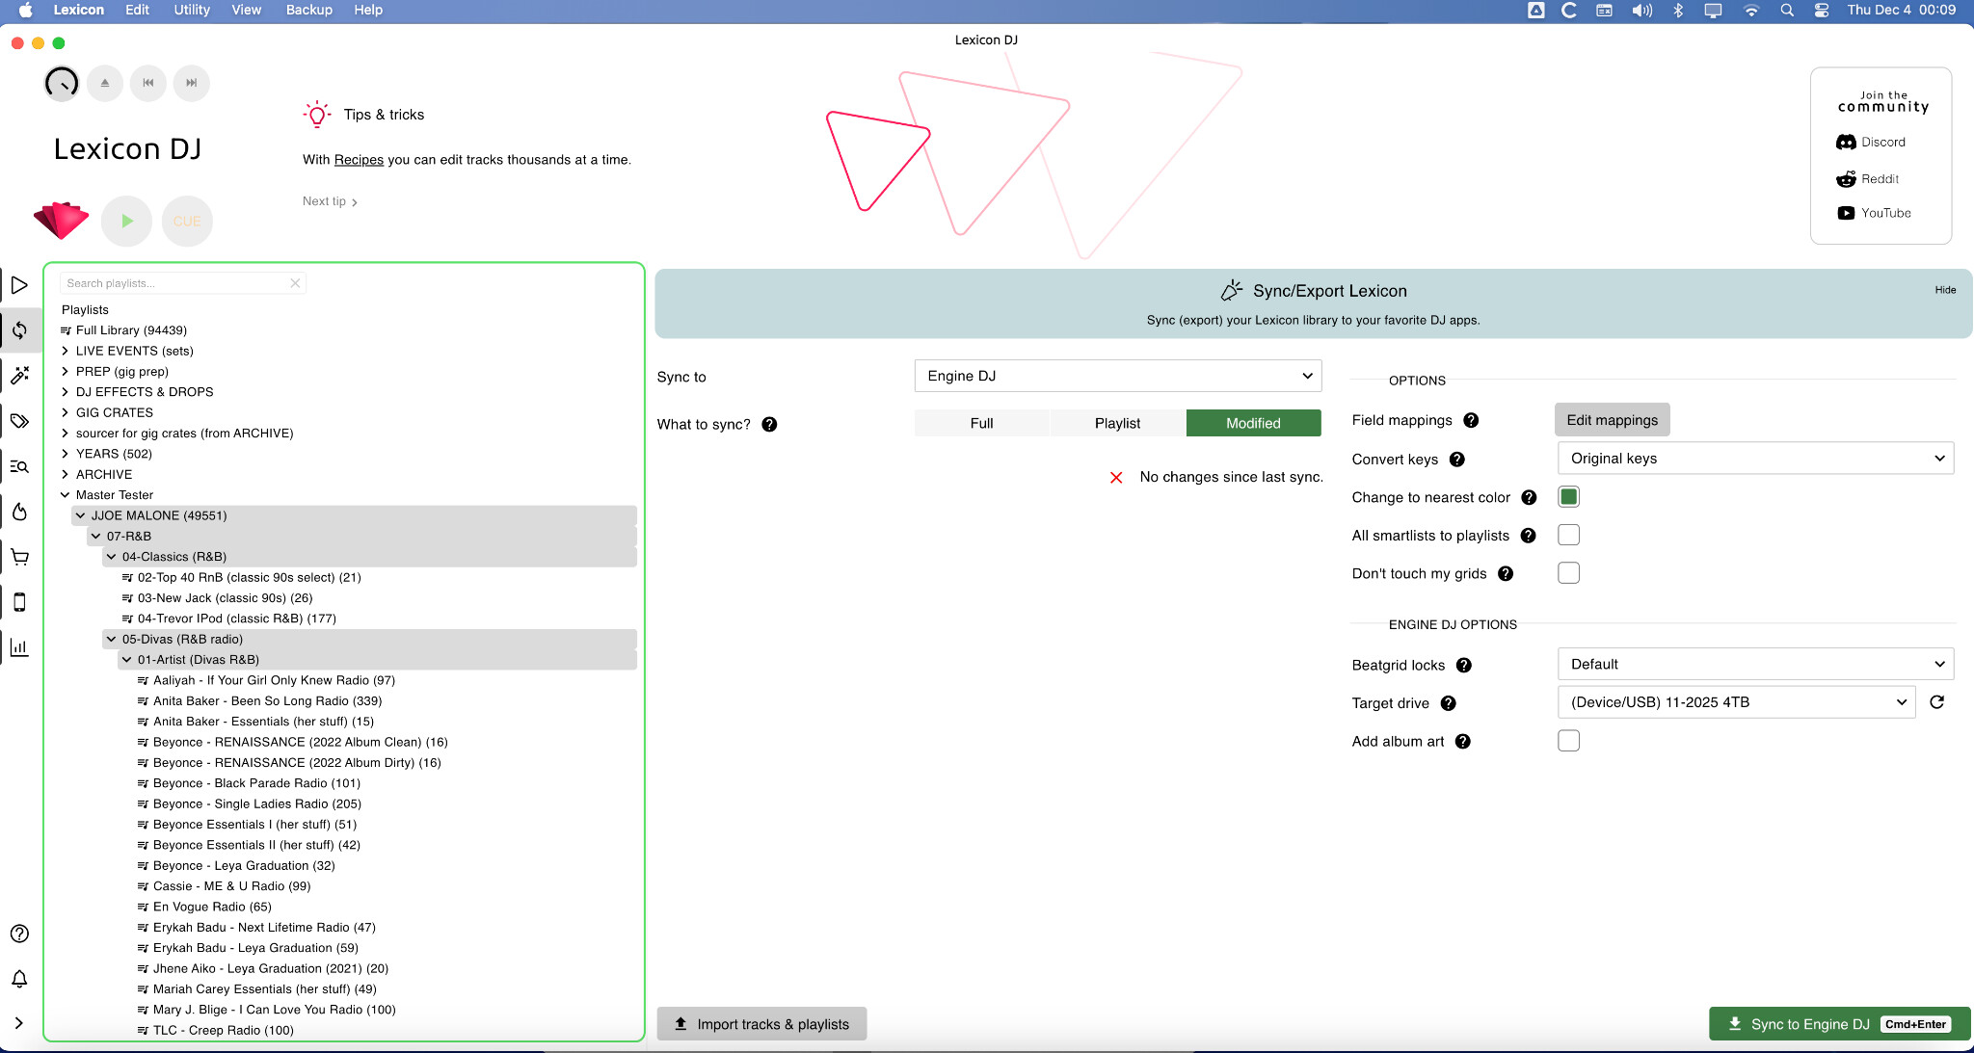Screen dimensions: 1974x1053
Task: Open the shopping cart sidebar icon
Action: click(x=19, y=557)
